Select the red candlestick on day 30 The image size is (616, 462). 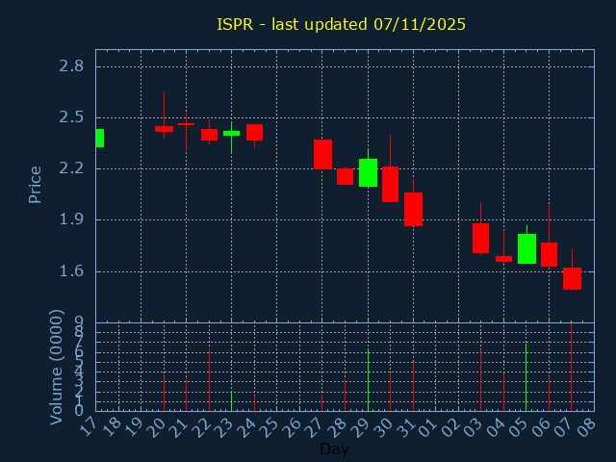pyautogui.click(x=390, y=184)
